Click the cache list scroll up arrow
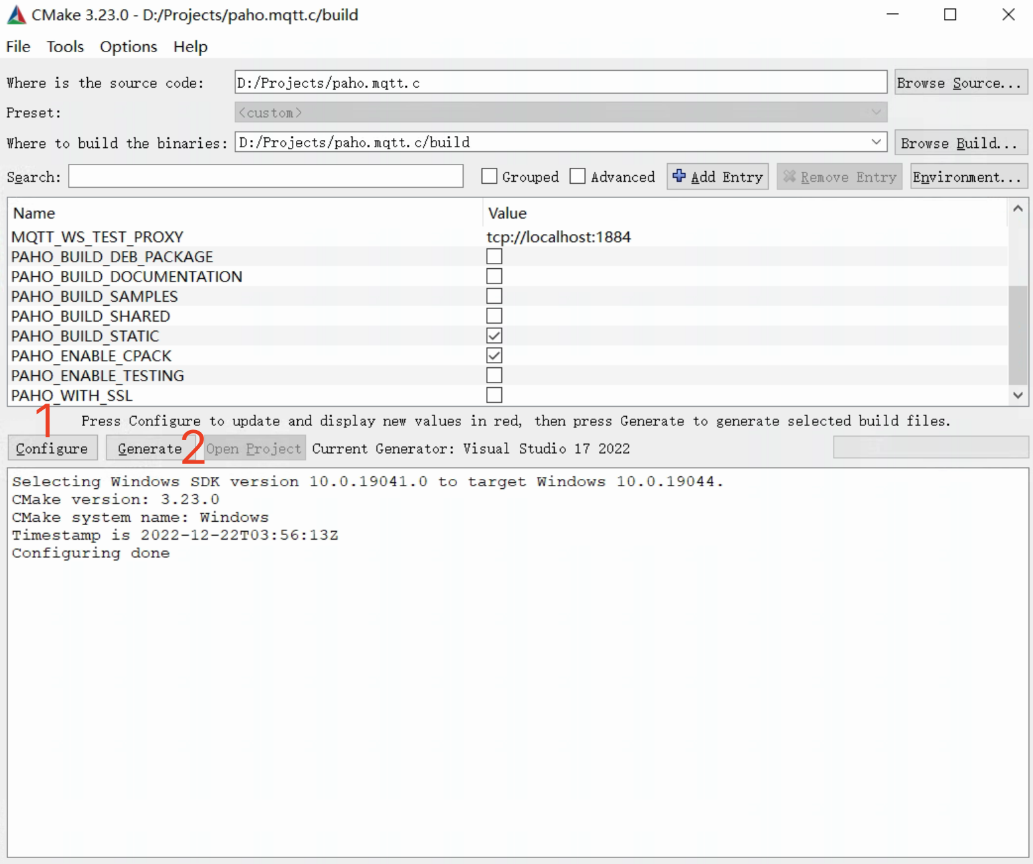The image size is (1033, 864). coord(1018,209)
